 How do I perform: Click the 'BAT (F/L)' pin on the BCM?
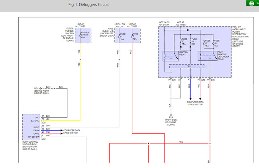pos(35,121)
